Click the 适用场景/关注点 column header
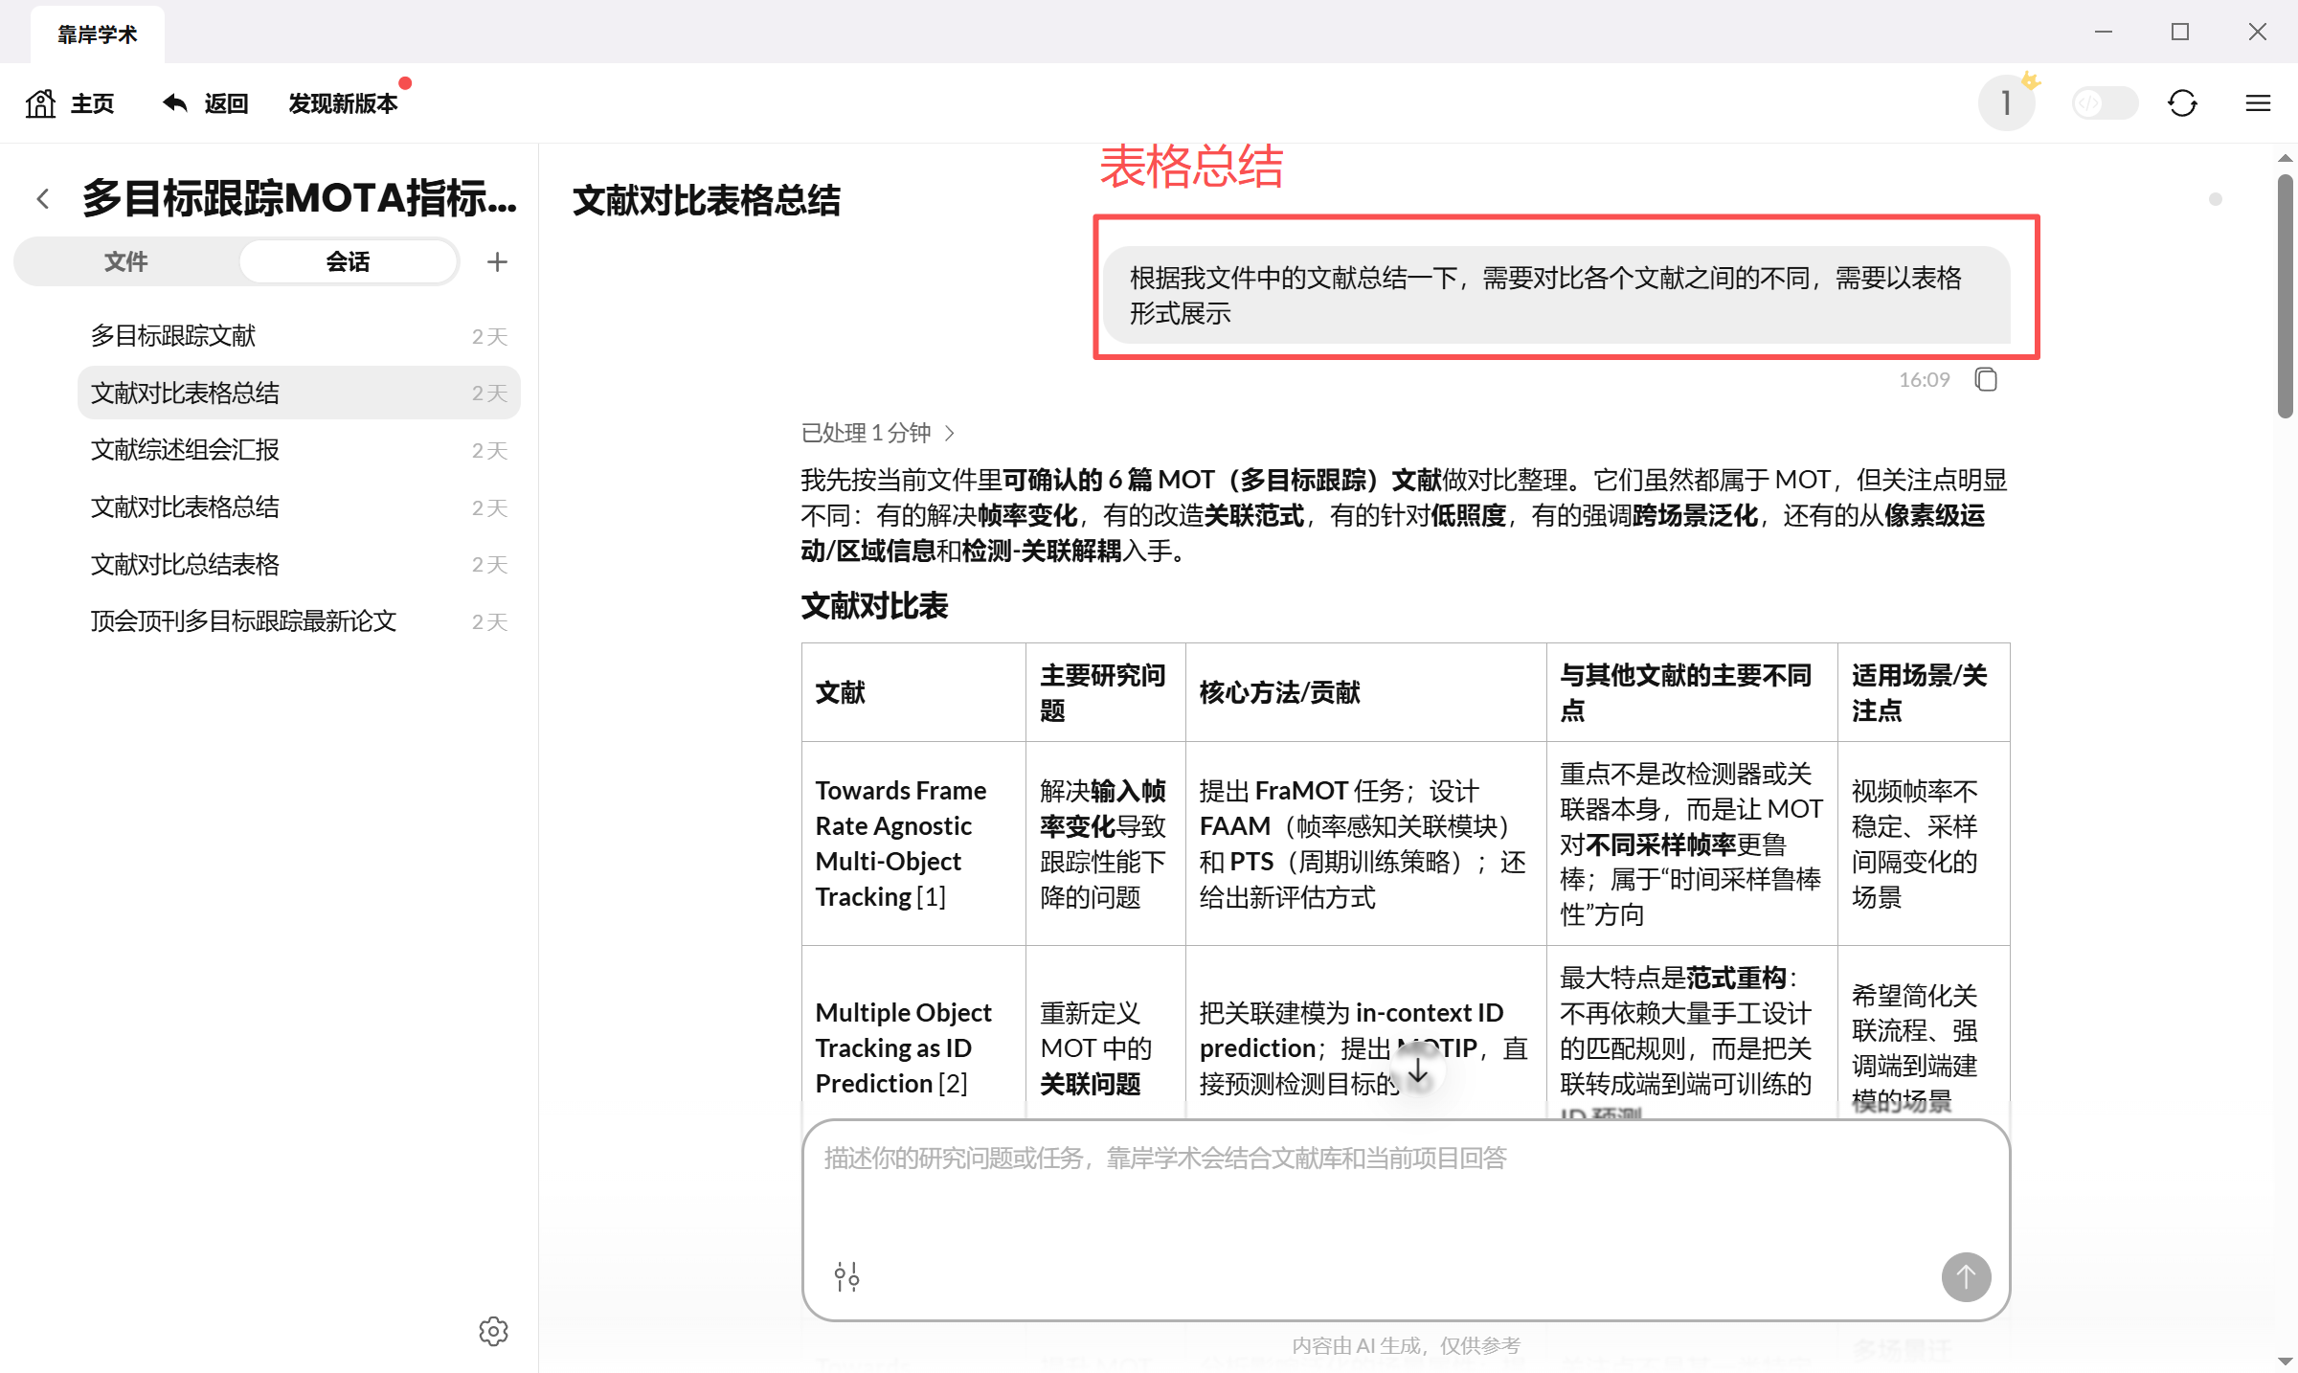 [1923, 692]
